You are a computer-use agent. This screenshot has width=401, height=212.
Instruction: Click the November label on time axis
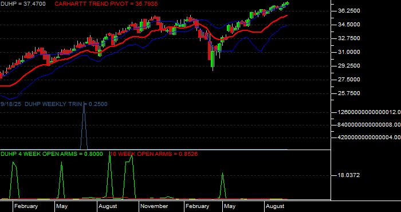154,206
